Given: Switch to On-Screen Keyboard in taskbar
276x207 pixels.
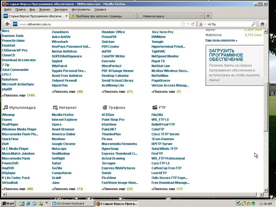Looking at the screenshot, I should pos(73,204).
